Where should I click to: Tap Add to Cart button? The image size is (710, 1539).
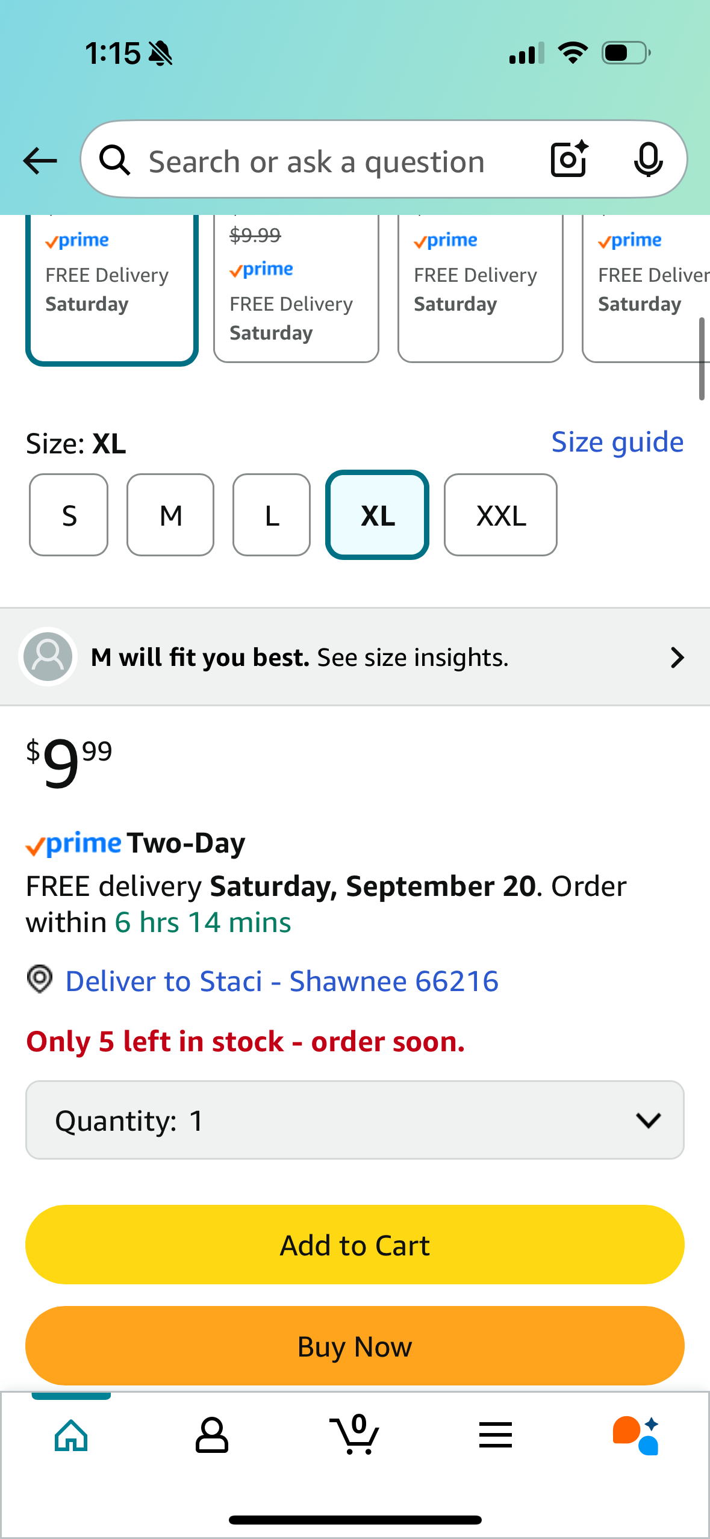coord(355,1245)
